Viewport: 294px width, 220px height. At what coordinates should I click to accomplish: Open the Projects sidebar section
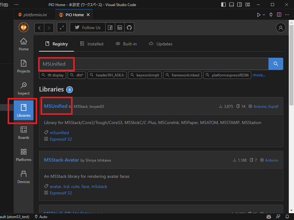pos(23,66)
